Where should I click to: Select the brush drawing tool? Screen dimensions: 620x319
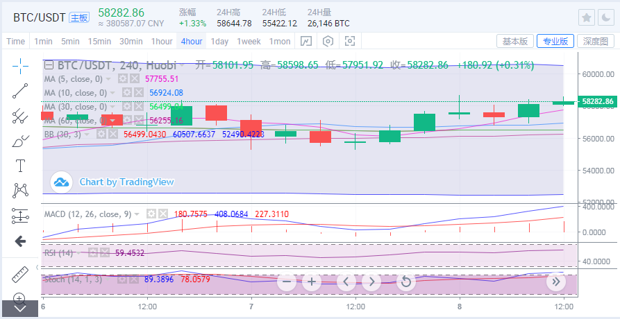19,141
